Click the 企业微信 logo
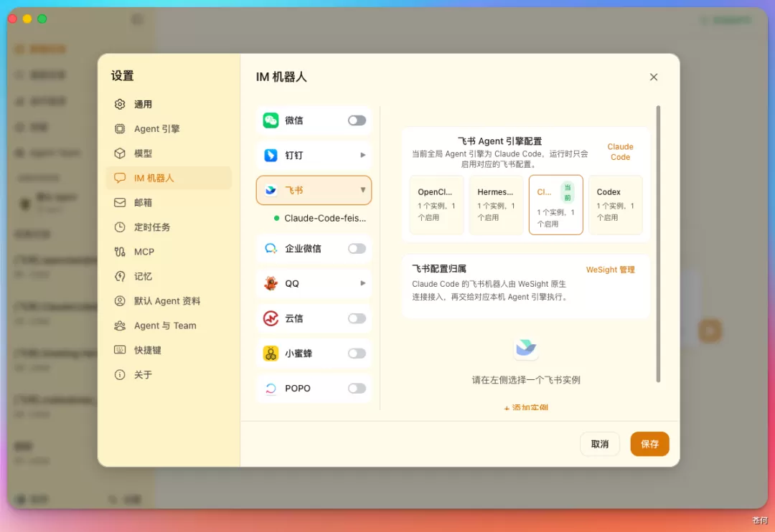This screenshot has height=532, width=775. pyautogui.click(x=271, y=249)
